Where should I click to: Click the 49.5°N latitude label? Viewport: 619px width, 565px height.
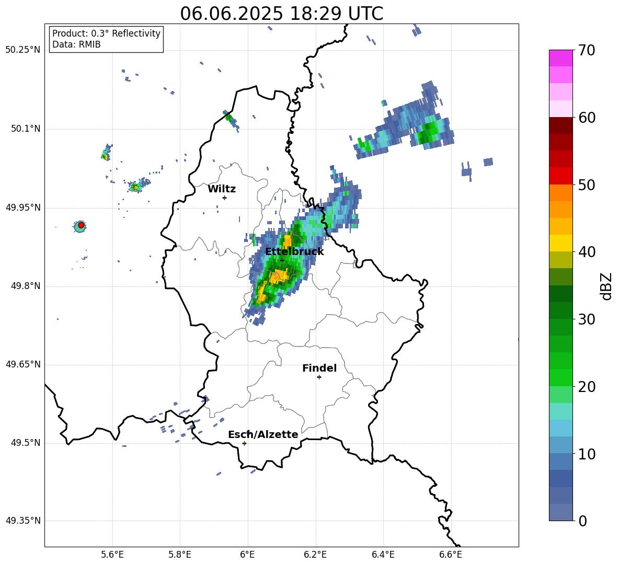26,443
